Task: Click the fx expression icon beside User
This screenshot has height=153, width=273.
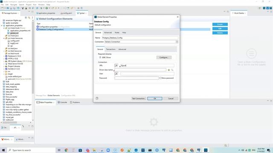Action: click(x=116, y=74)
